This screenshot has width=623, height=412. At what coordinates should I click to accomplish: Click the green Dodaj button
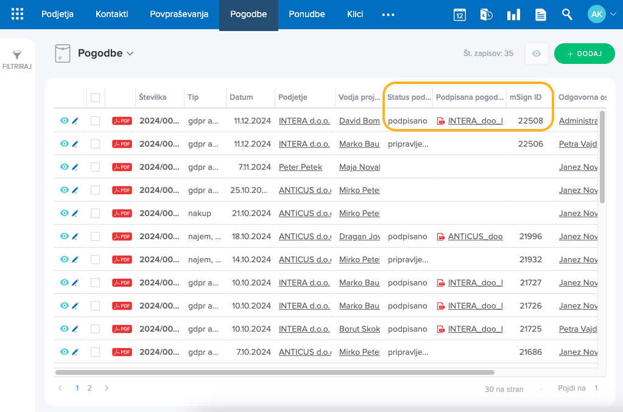tap(585, 54)
